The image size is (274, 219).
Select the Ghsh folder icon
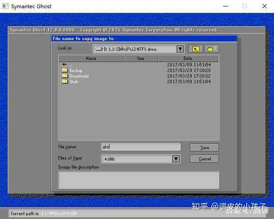click(65, 82)
